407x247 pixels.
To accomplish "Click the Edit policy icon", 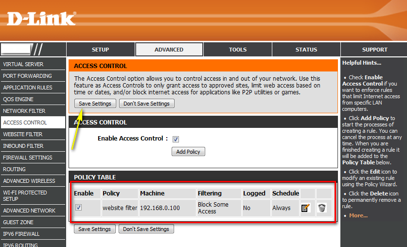I will pyautogui.click(x=306, y=208).
